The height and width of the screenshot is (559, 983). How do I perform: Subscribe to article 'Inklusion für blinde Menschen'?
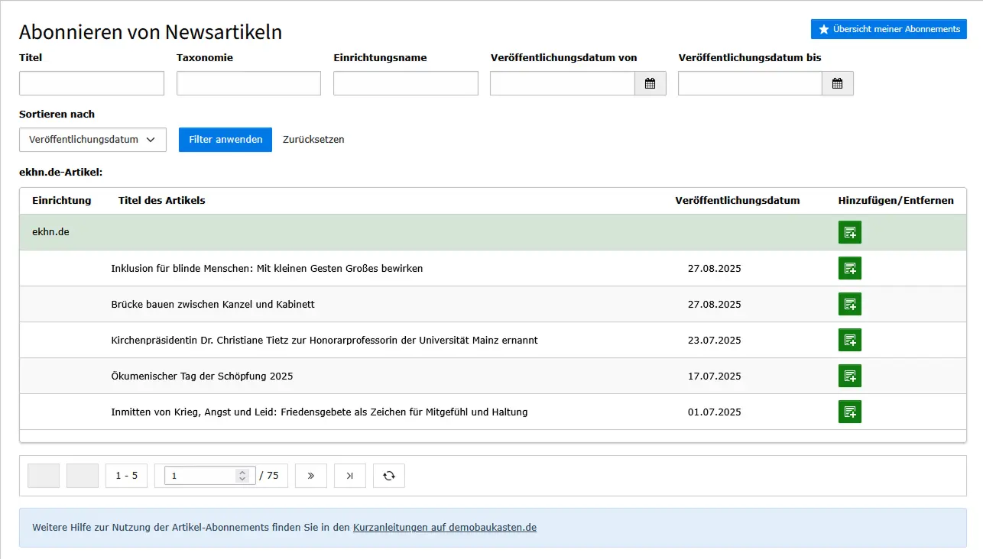tap(849, 268)
